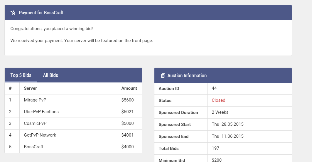Select CosmicPvP in the bids table
The width and height of the screenshot is (312, 162).
[x=35, y=123]
